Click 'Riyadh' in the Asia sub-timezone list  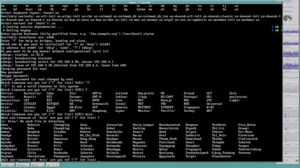(x=191, y=128)
